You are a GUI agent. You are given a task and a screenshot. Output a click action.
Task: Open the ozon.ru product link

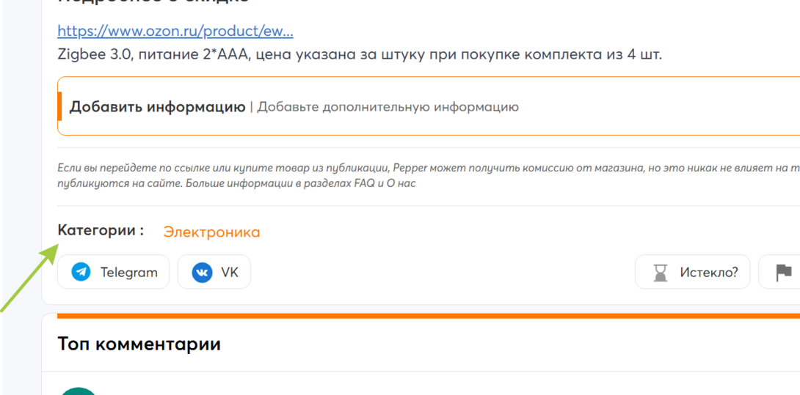coord(175,31)
